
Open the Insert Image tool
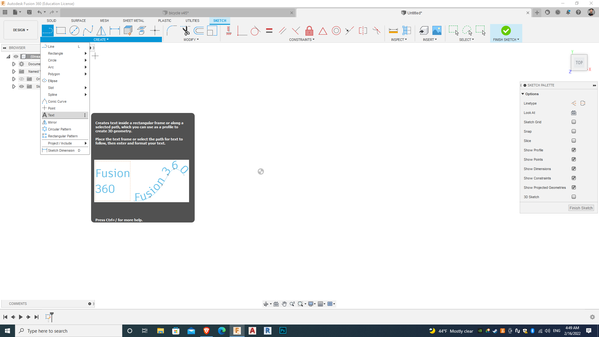[436, 30]
